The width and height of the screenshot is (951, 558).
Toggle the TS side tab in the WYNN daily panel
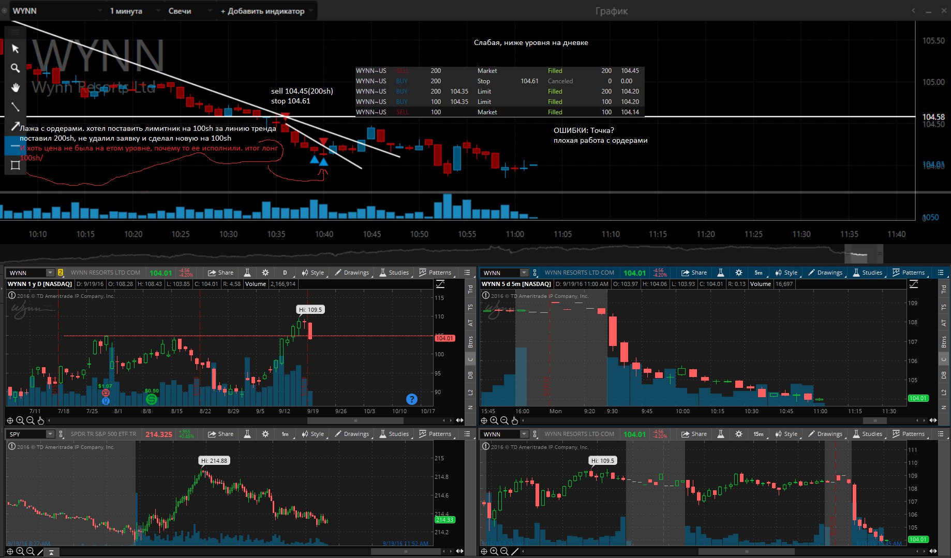[470, 307]
